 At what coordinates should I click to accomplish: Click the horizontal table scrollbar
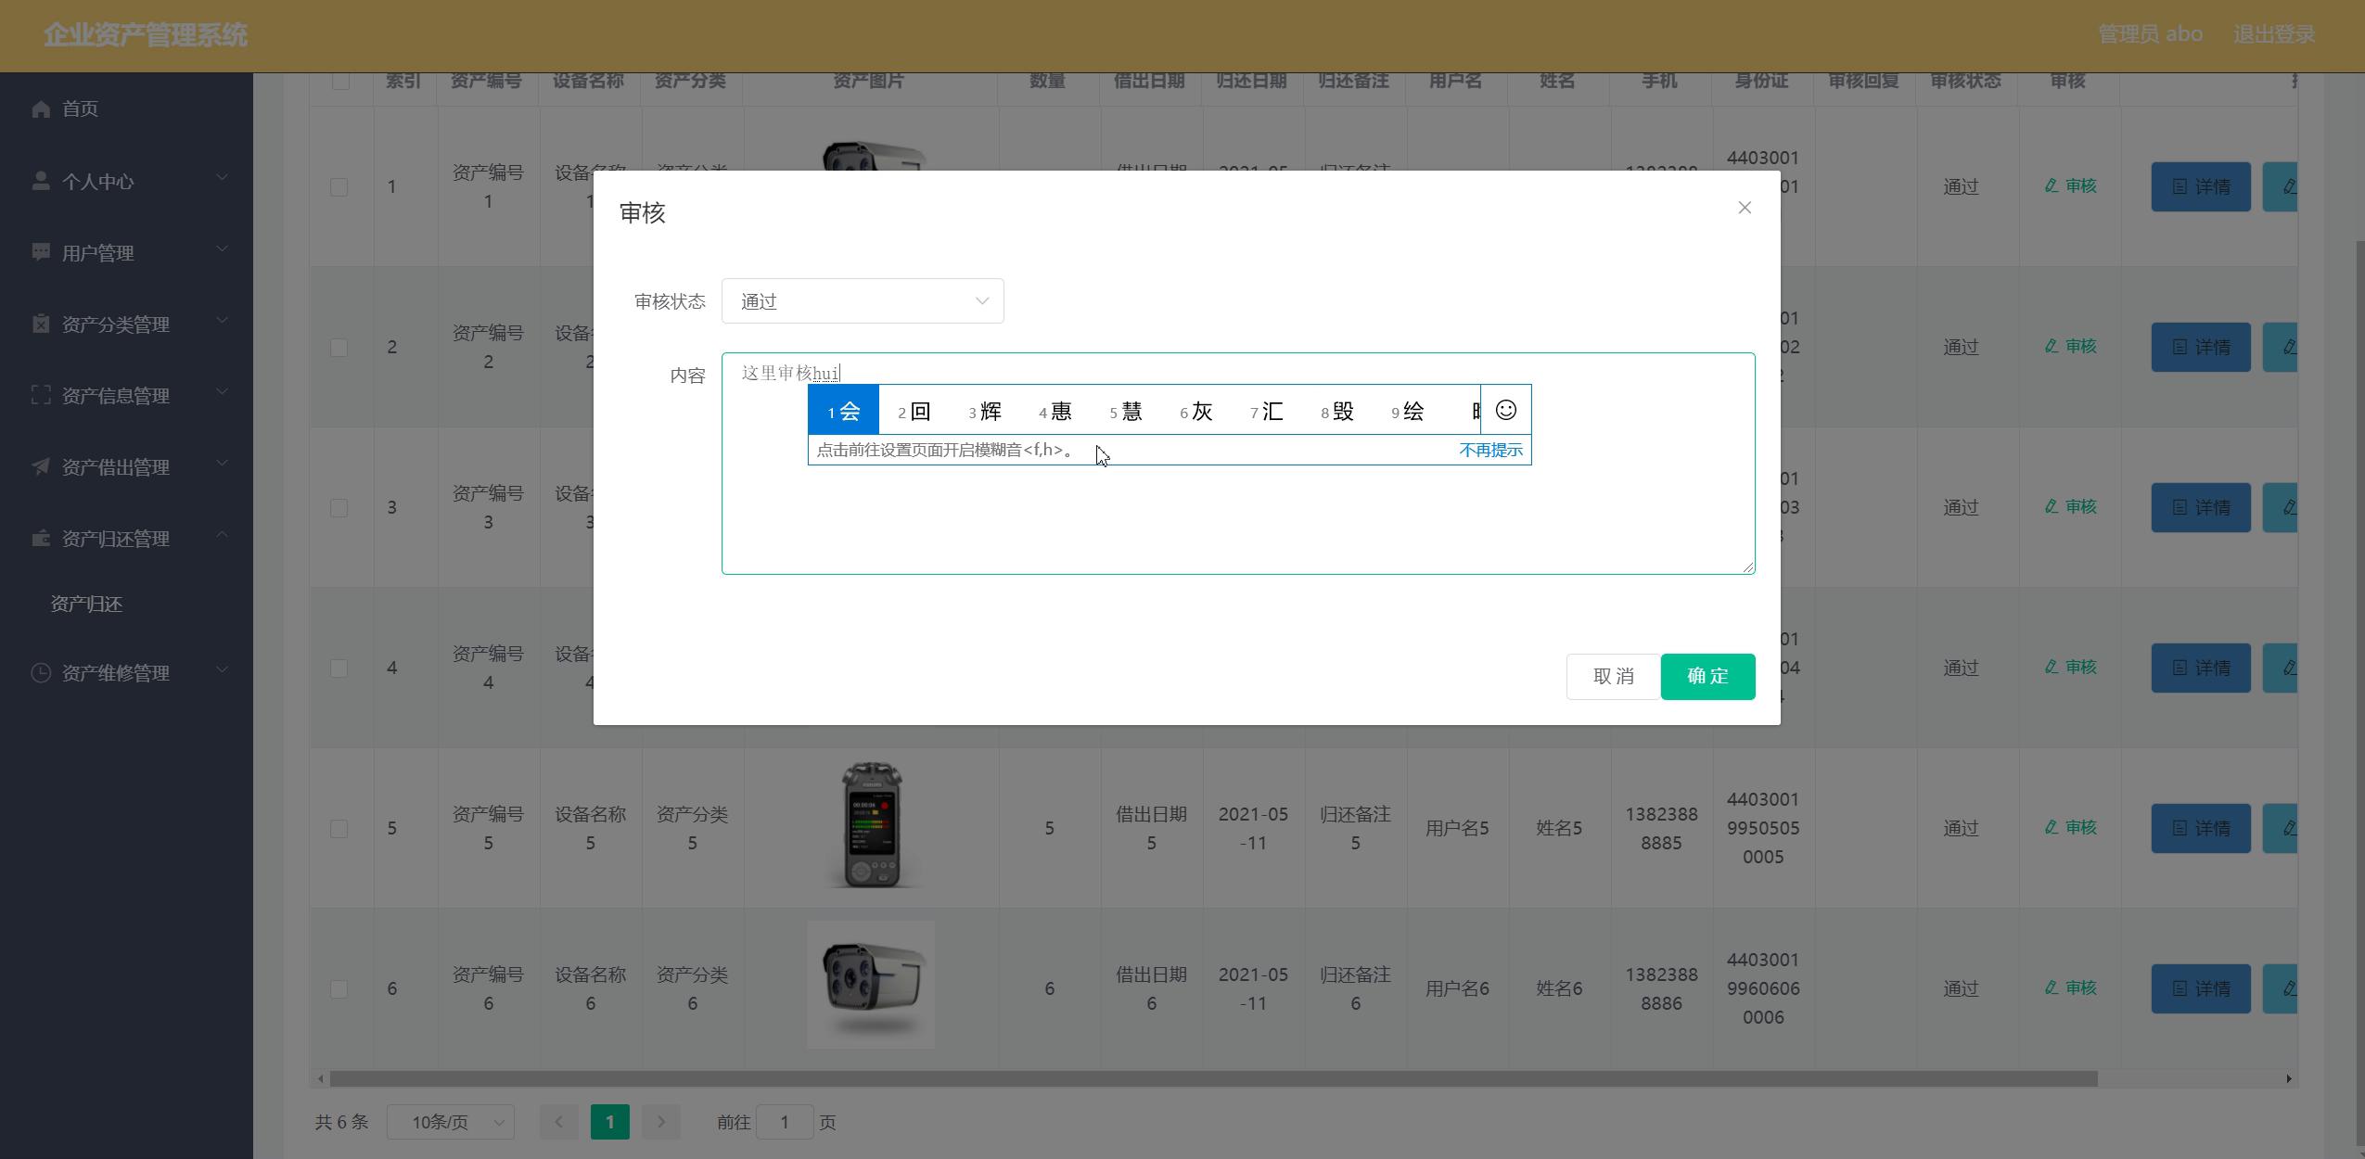pyautogui.click(x=1206, y=1079)
